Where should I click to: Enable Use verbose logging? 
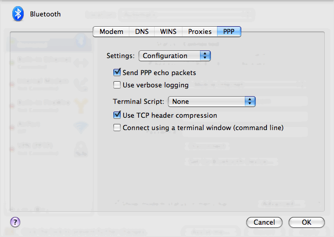tap(117, 85)
